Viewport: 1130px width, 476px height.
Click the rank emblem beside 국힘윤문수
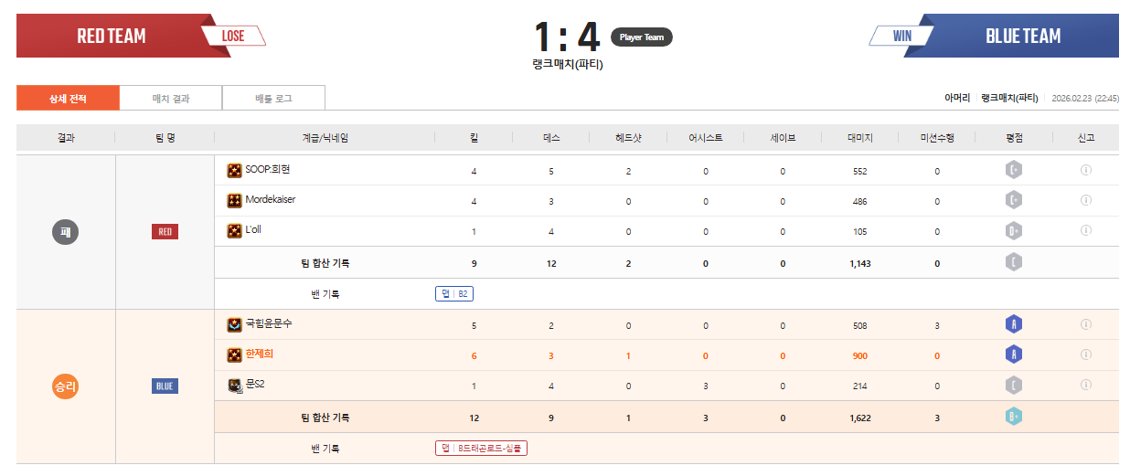pyautogui.click(x=234, y=324)
